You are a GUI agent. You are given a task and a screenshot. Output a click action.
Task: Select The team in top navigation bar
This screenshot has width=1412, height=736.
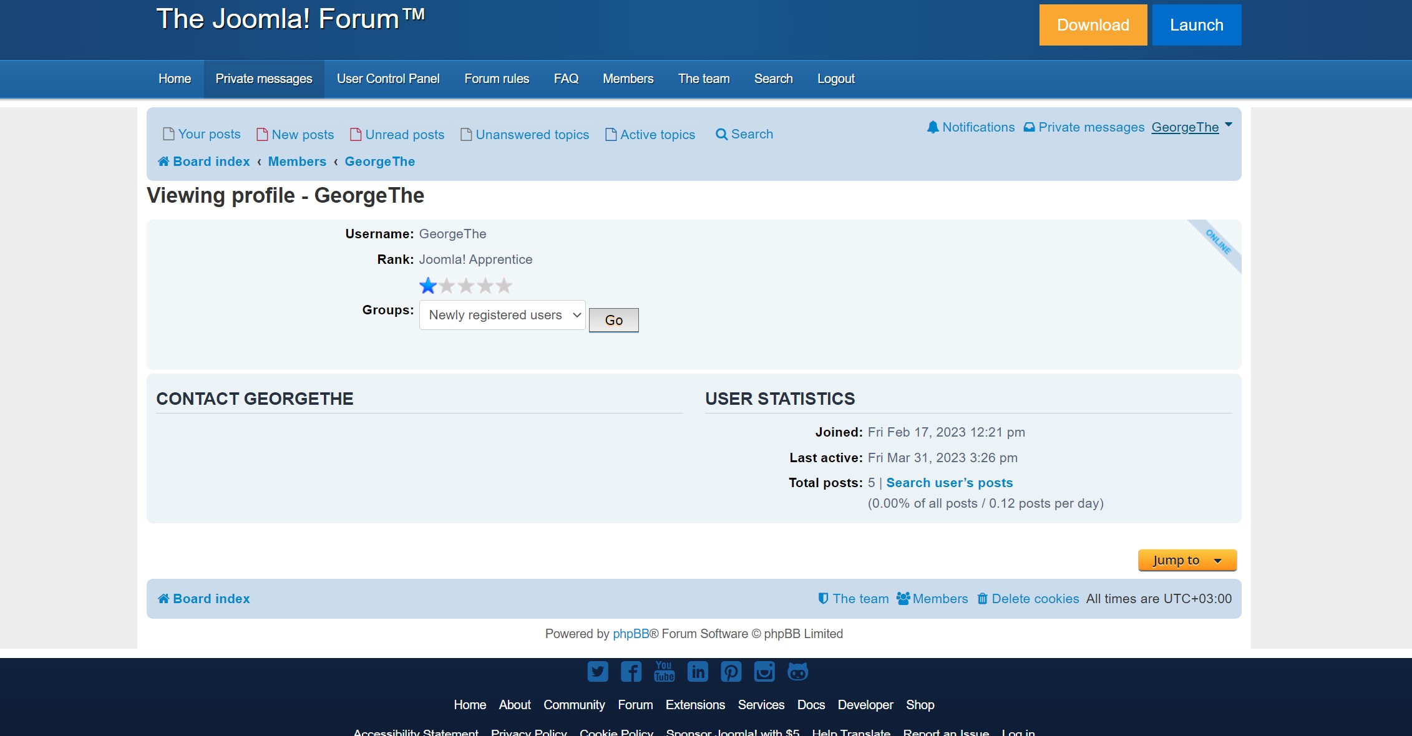click(x=704, y=79)
